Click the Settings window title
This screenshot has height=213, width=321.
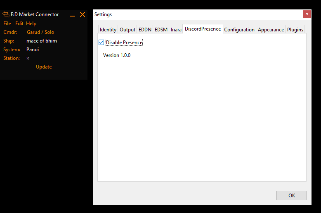click(x=103, y=14)
